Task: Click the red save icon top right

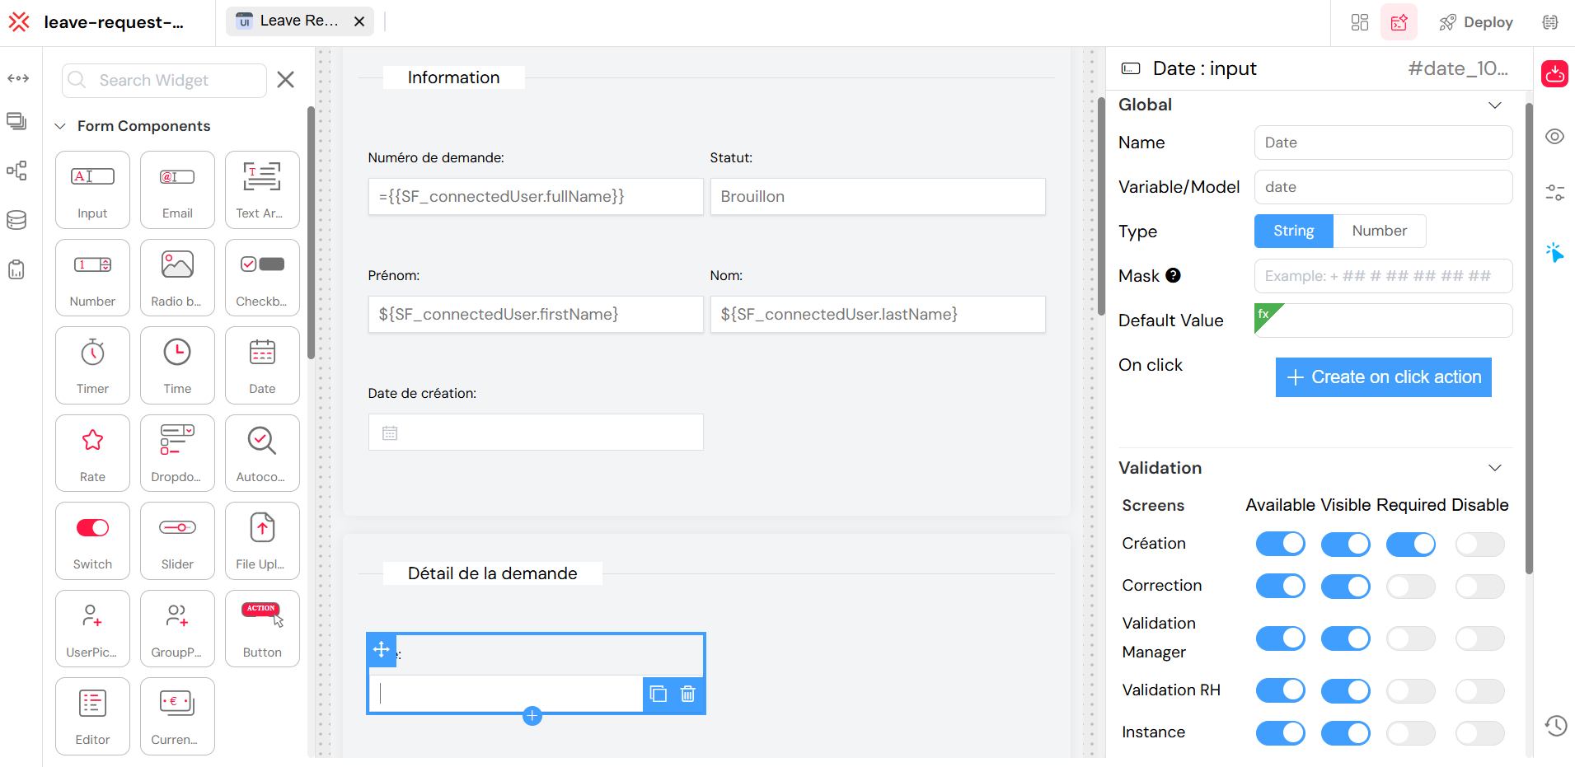Action: point(1554,74)
